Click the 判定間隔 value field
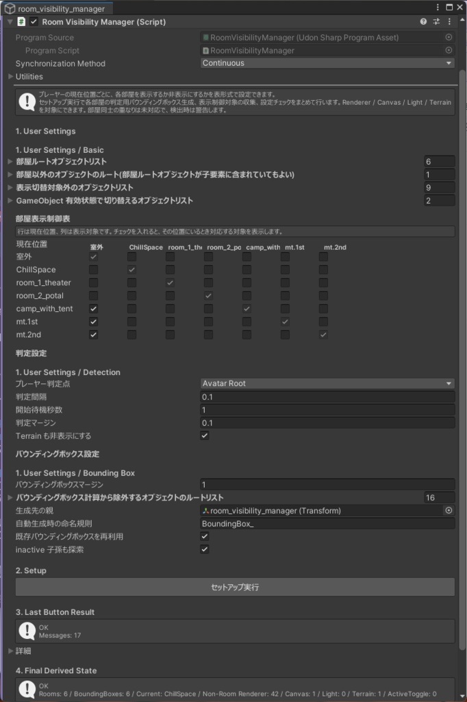 [327, 396]
